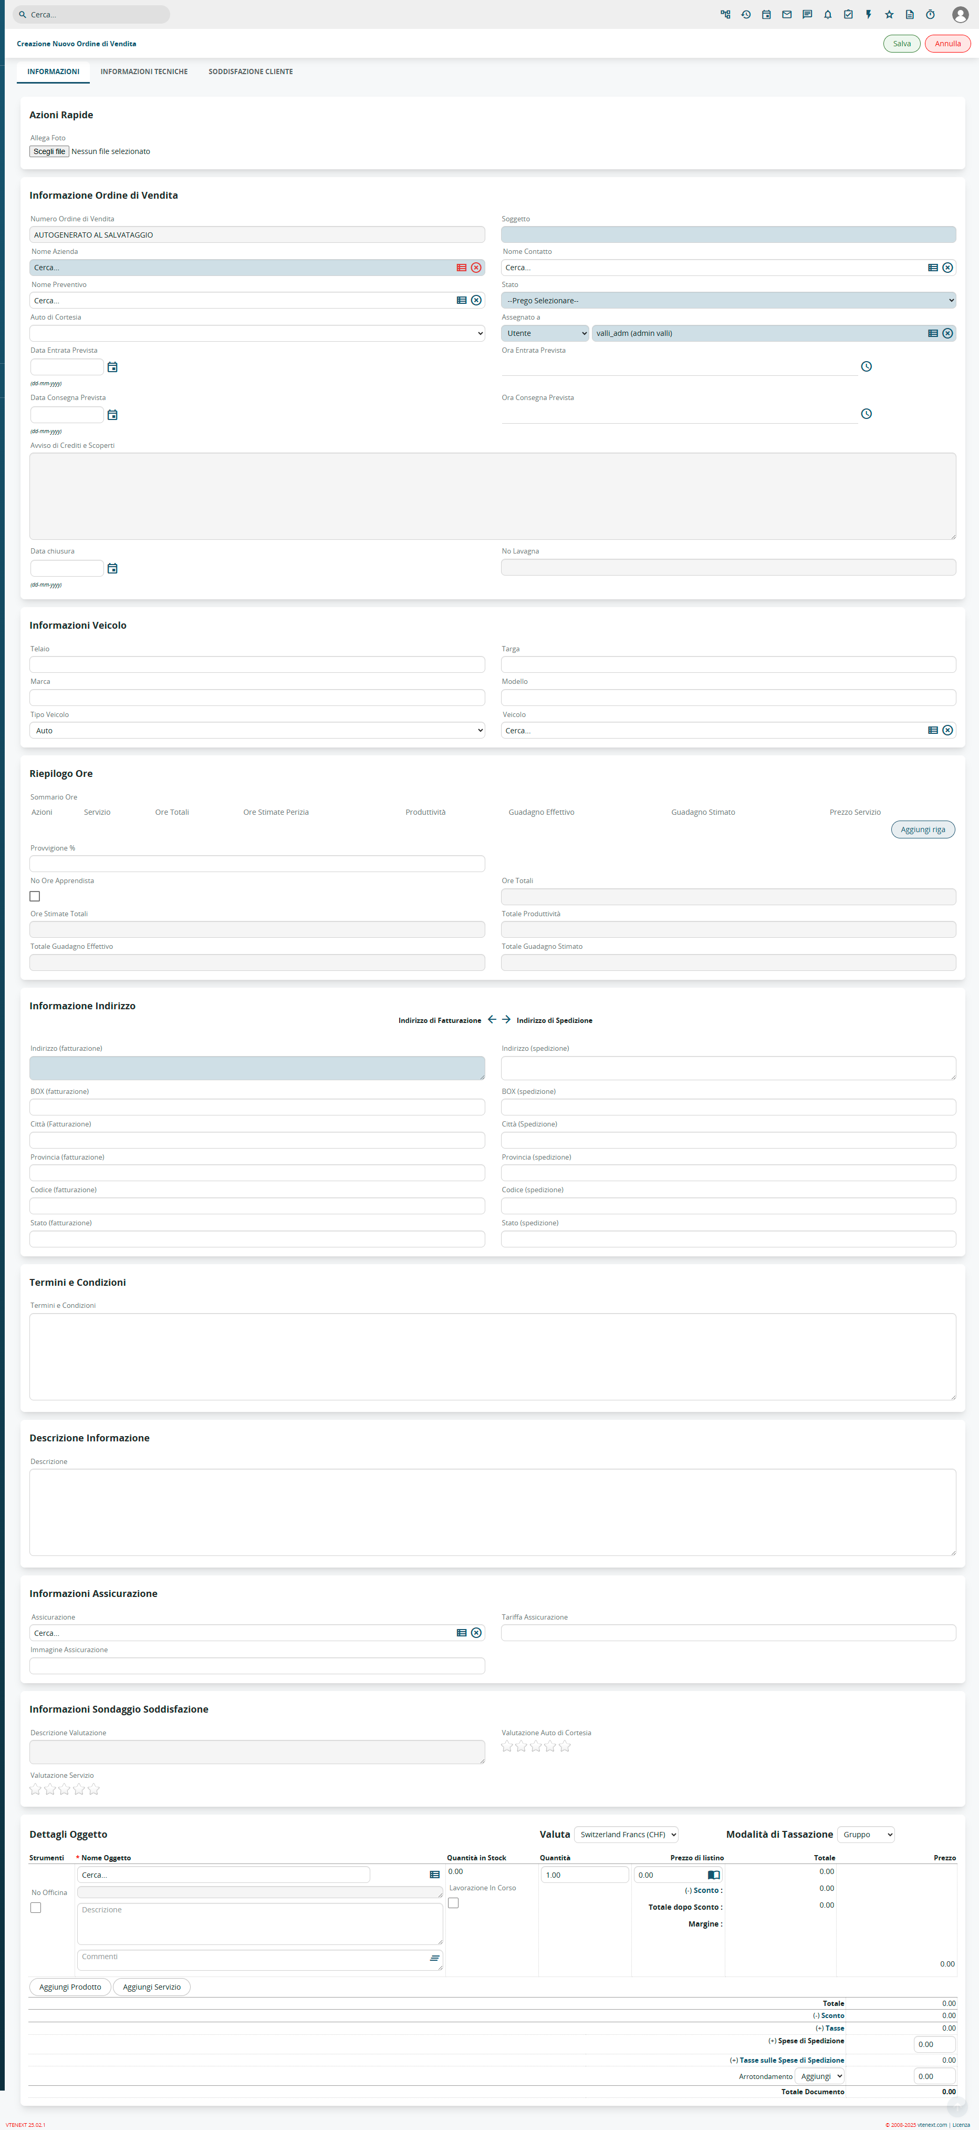Image resolution: width=979 pixels, height=2130 pixels.
Task: Expand the Stato dropdown
Action: pos(728,301)
